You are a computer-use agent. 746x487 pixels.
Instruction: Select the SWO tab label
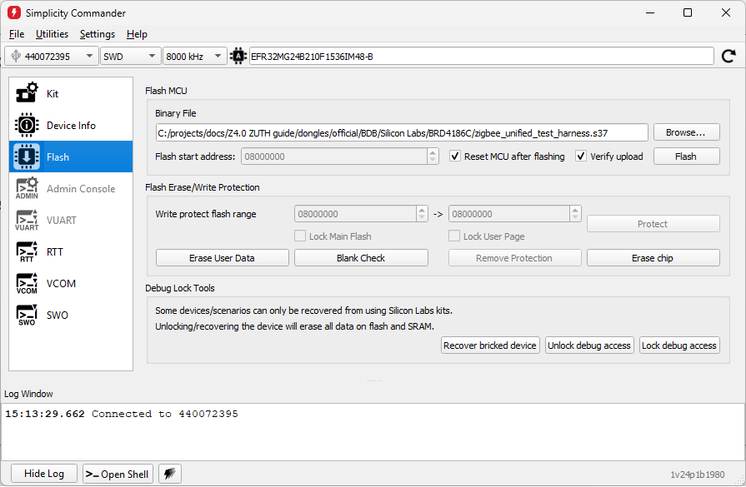[57, 315]
